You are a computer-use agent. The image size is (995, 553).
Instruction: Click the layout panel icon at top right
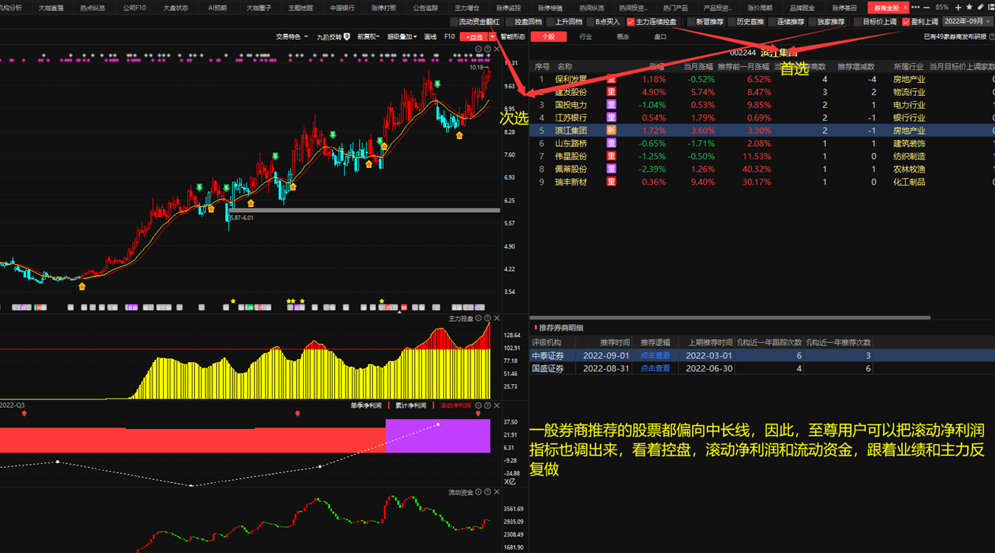click(x=990, y=8)
